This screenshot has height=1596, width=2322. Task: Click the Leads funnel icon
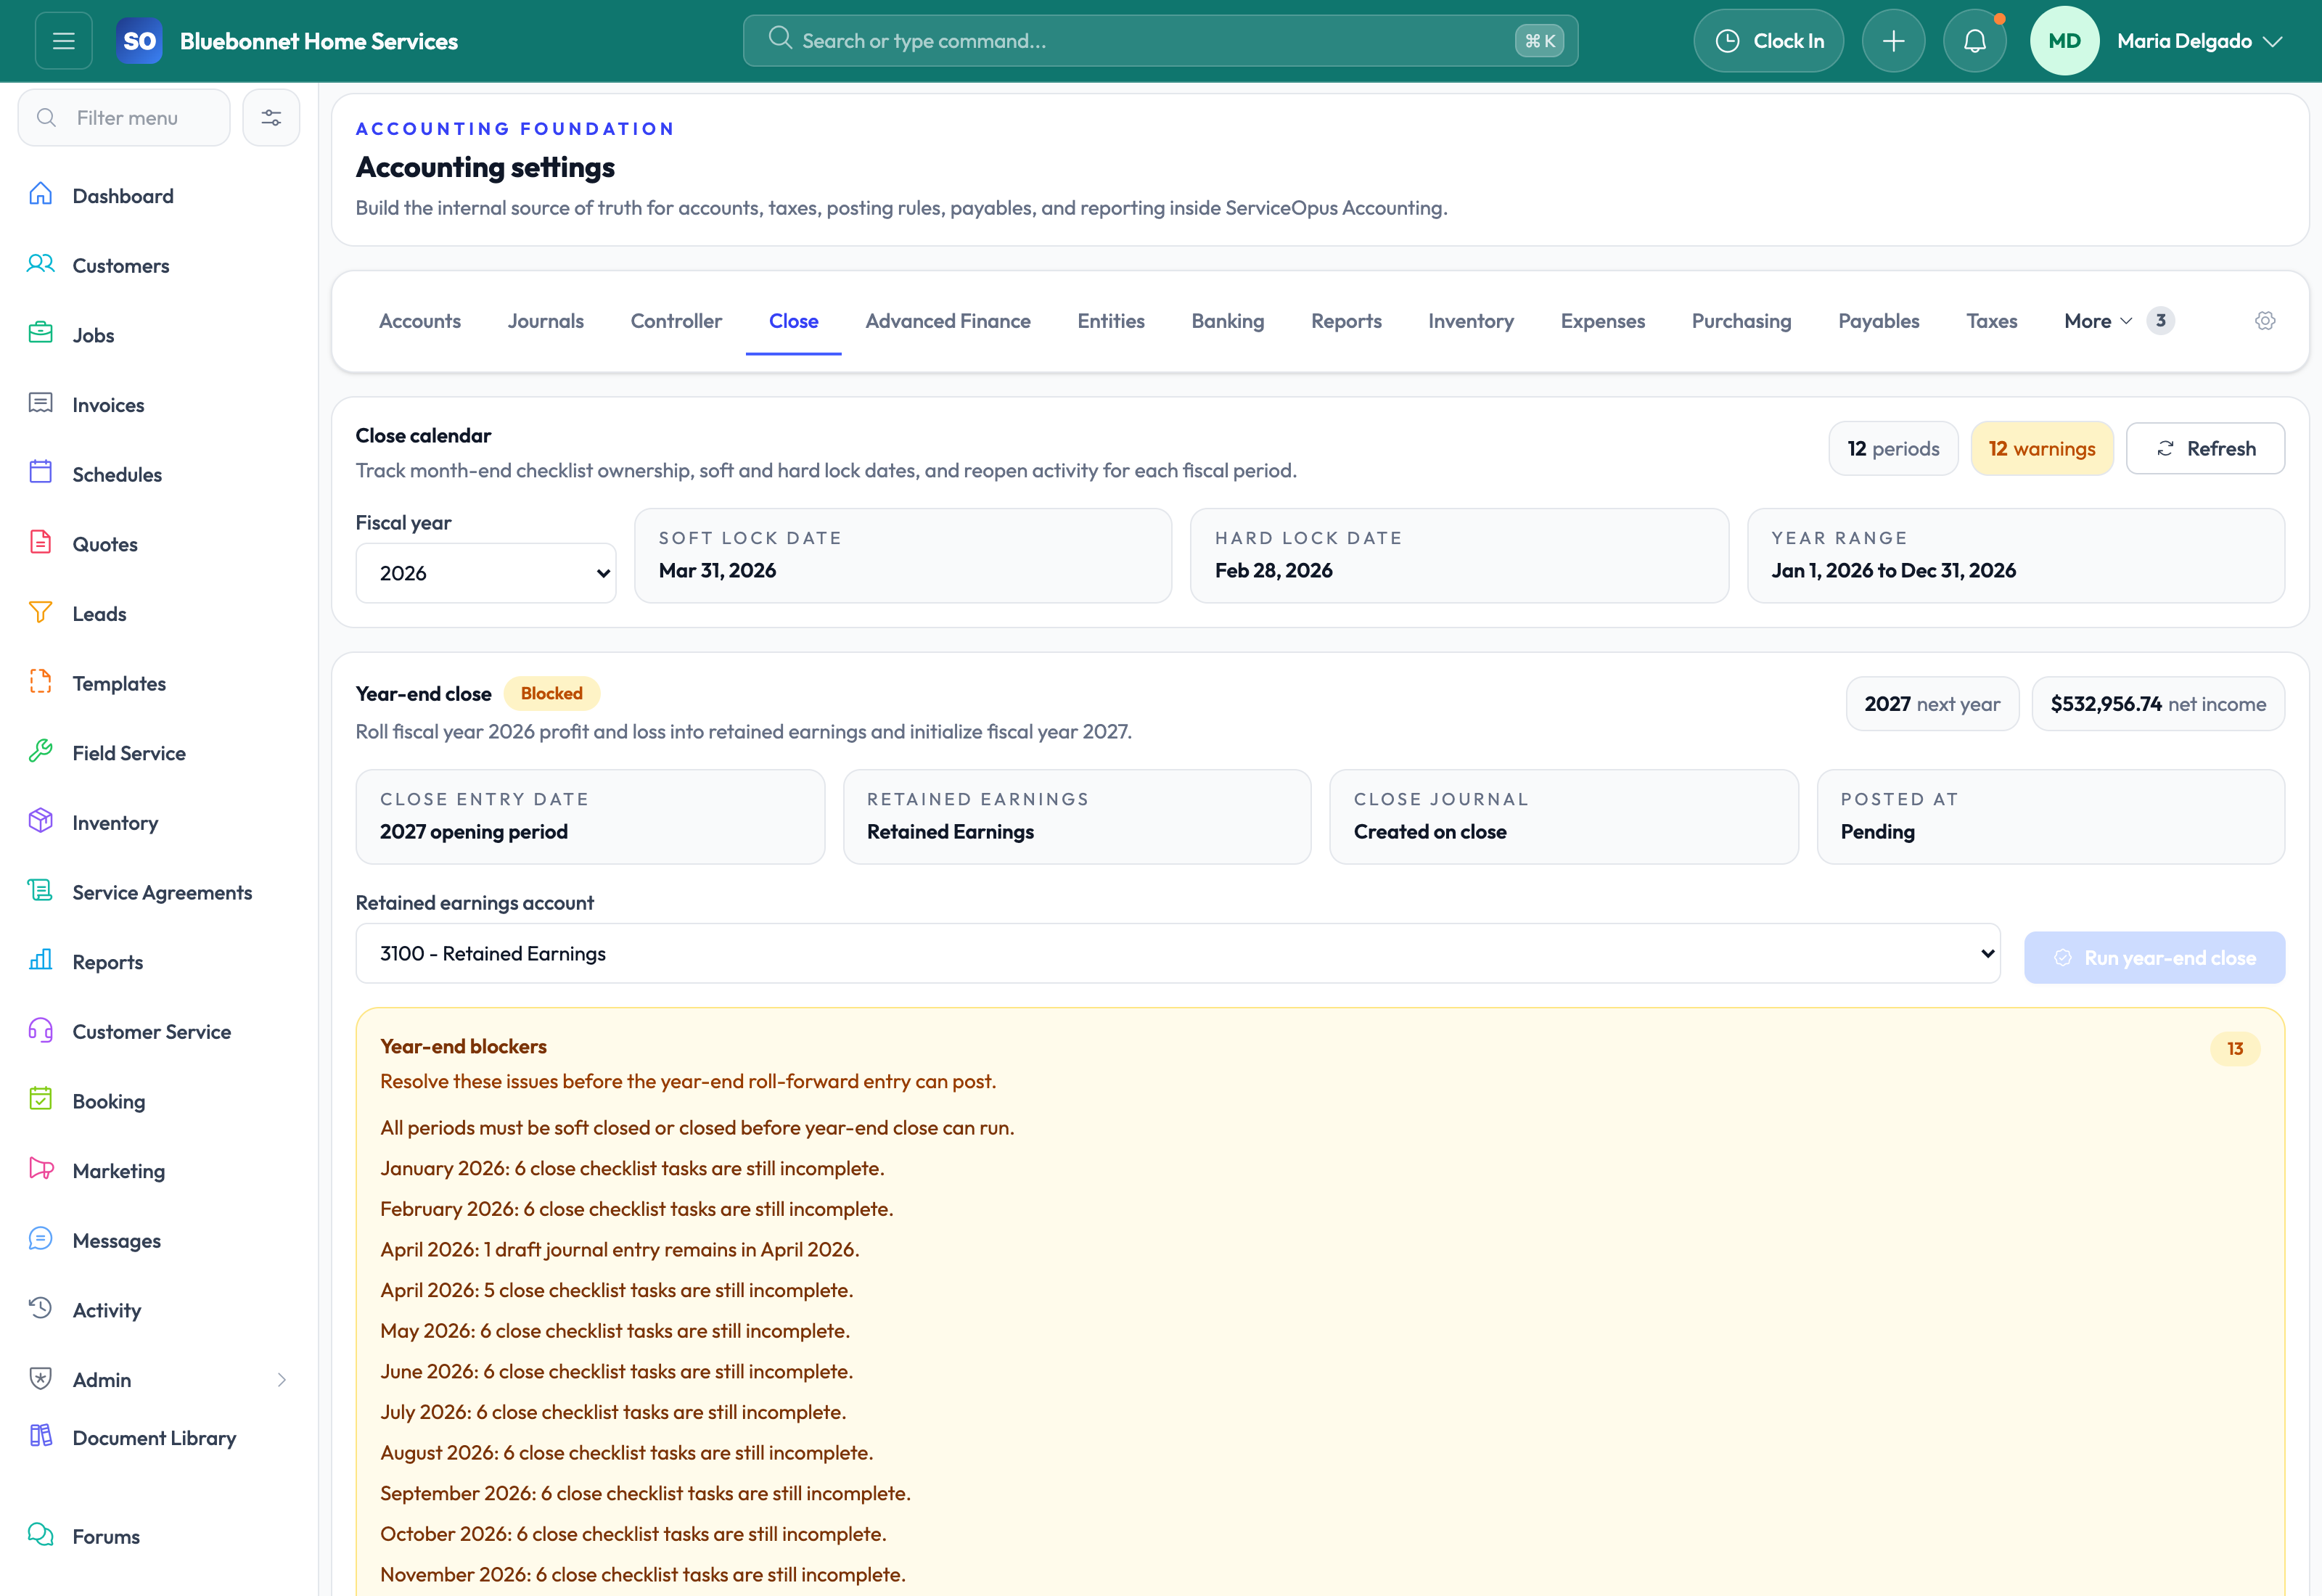click(x=40, y=612)
